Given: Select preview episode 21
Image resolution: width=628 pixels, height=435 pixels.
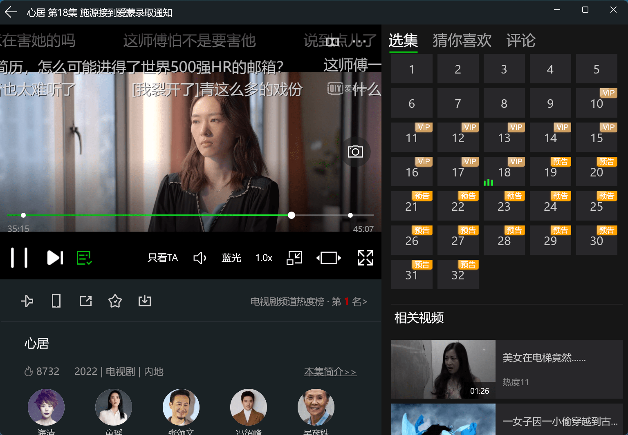Looking at the screenshot, I should [x=412, y=206].
